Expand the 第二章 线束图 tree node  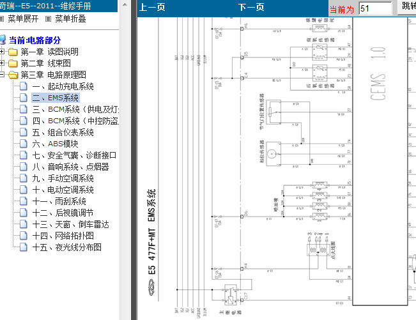coord(2,63)
